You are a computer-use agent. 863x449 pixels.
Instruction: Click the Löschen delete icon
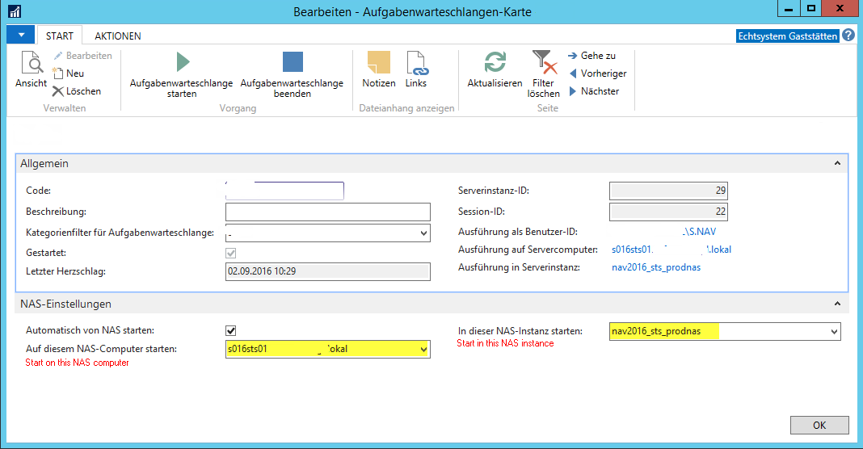tap(58, 91)
